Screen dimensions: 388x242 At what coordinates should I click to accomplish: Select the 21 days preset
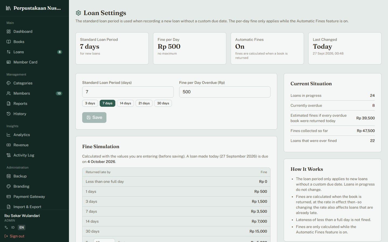144,103
